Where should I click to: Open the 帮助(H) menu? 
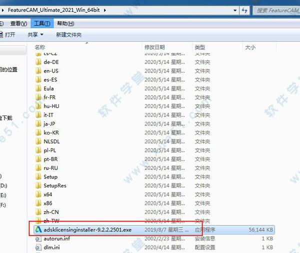65,23
